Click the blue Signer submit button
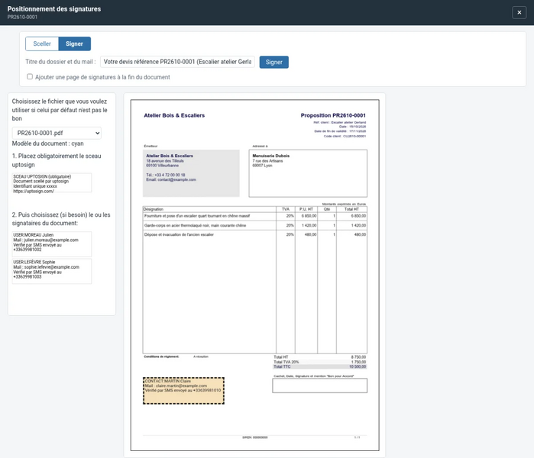The image size is (534, 458). (273, 63)
